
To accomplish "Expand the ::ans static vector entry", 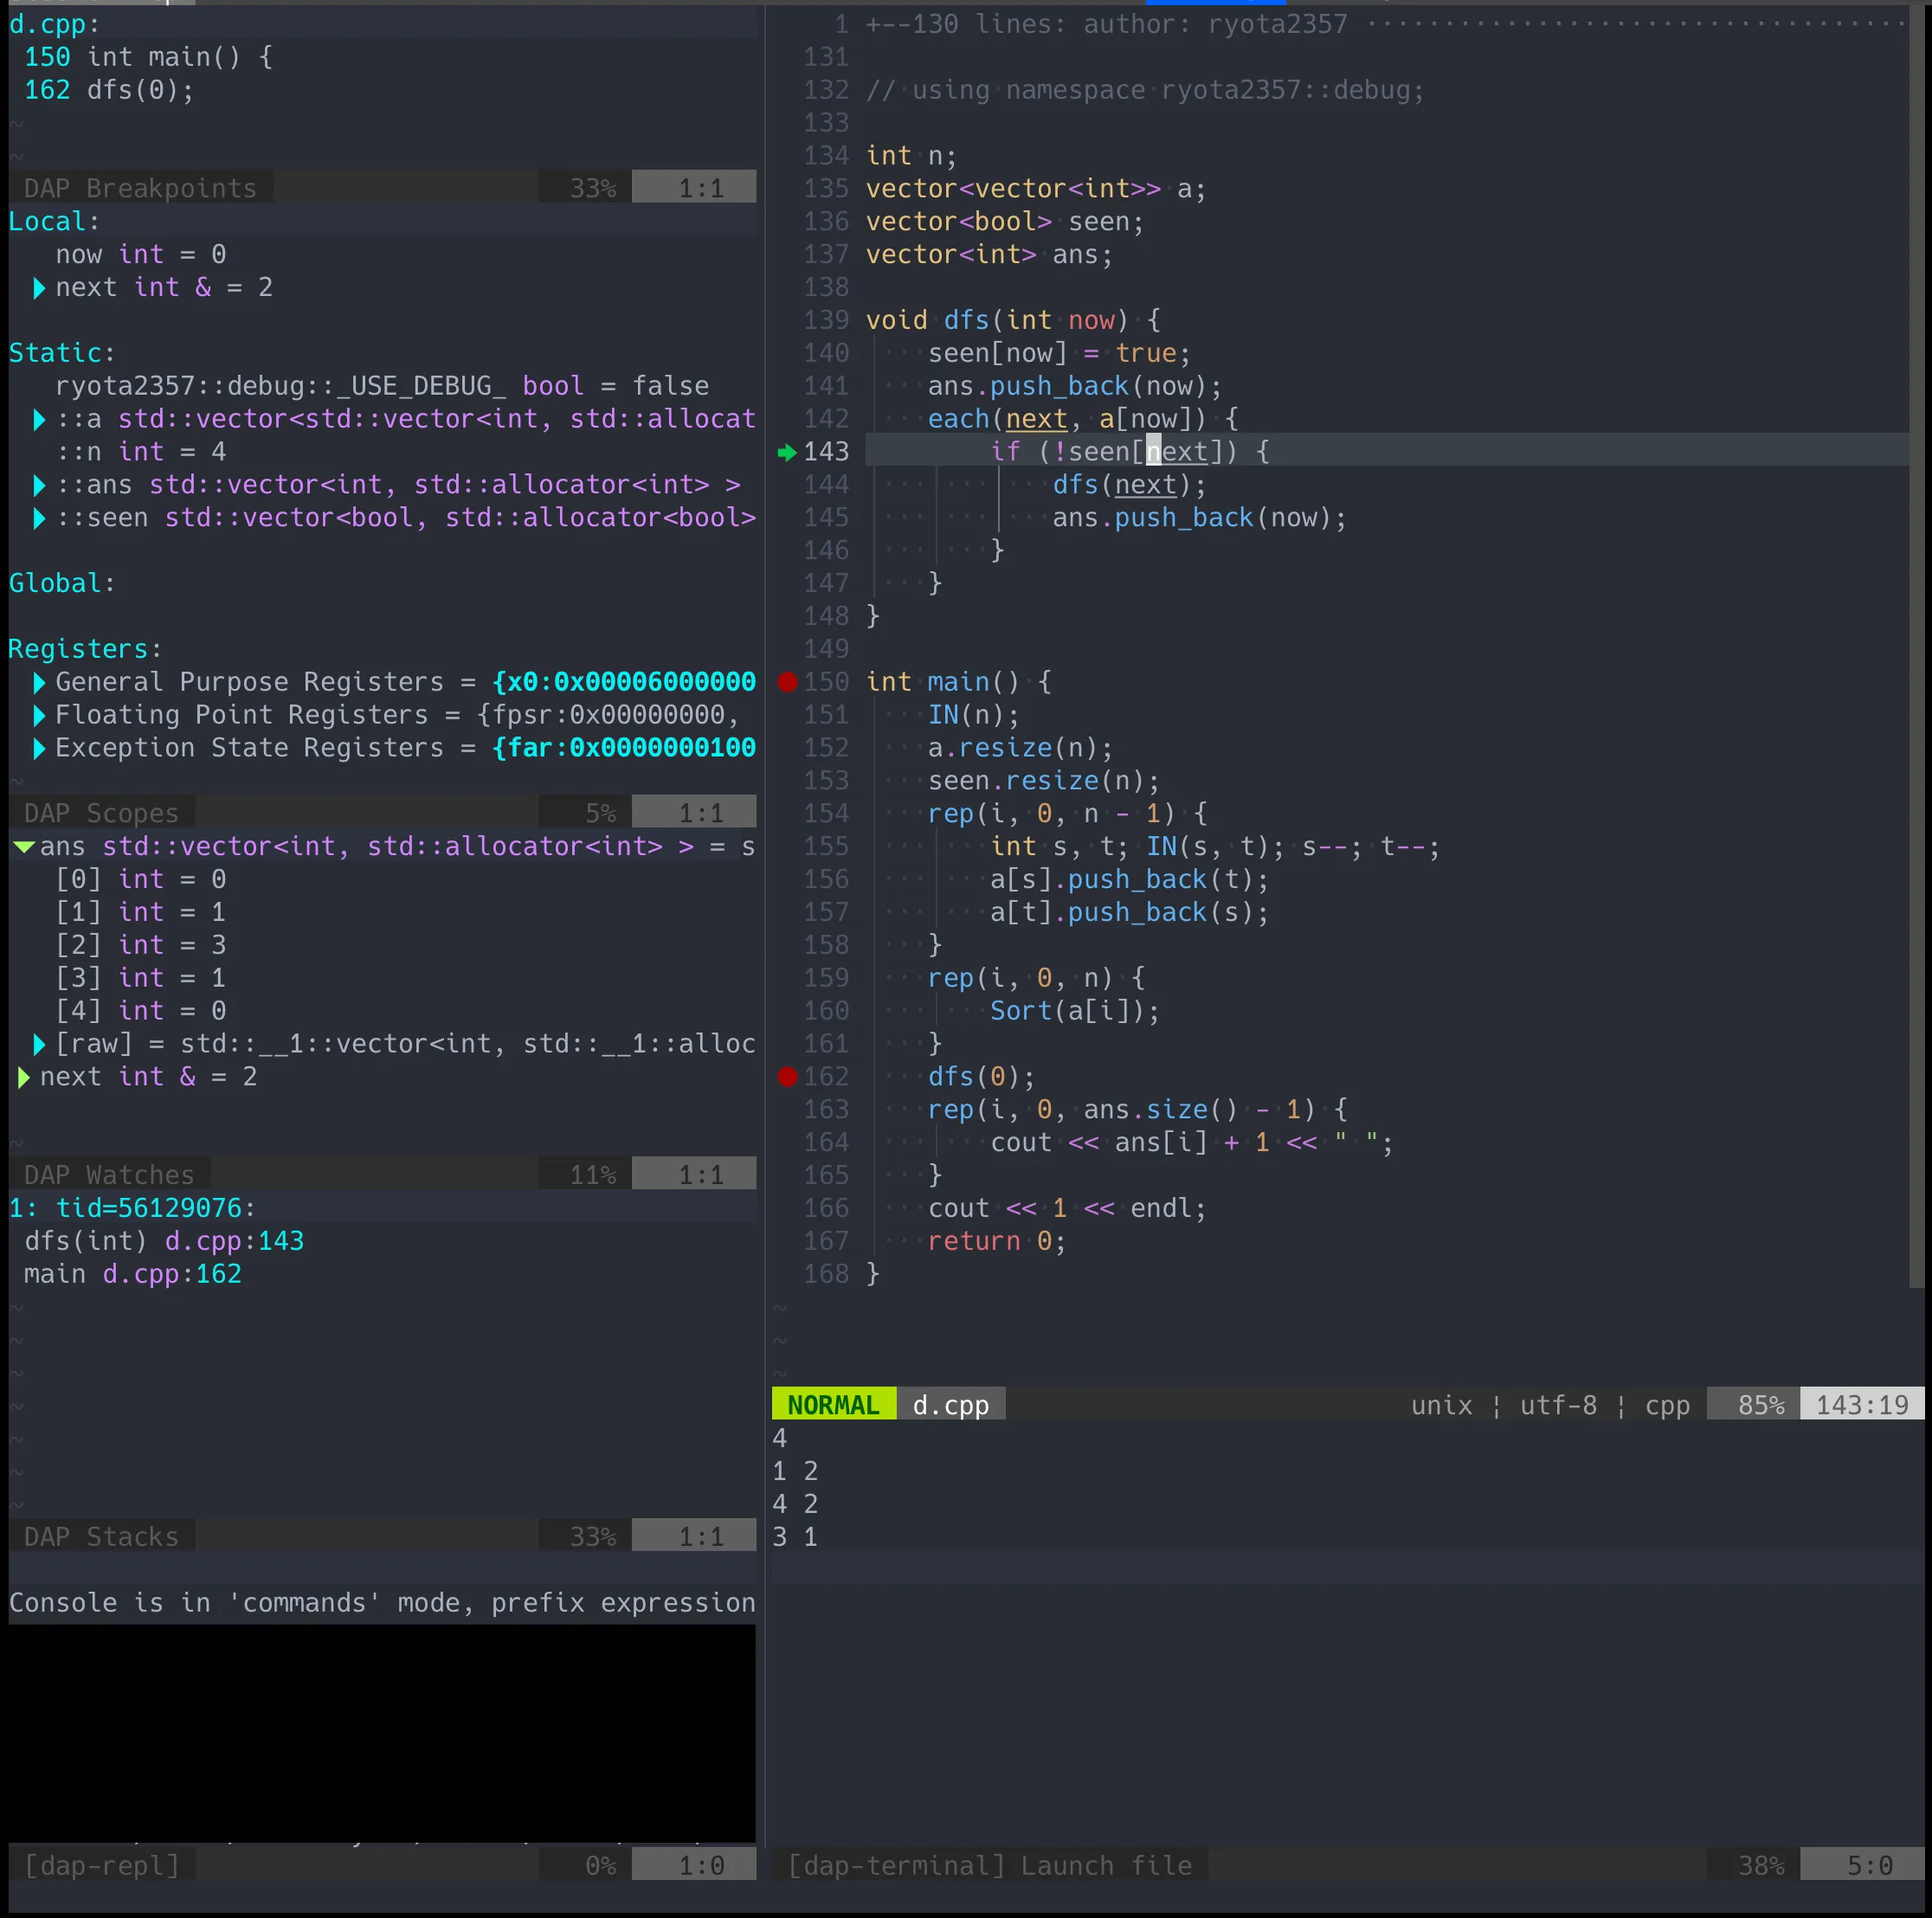I will point(39,485).
